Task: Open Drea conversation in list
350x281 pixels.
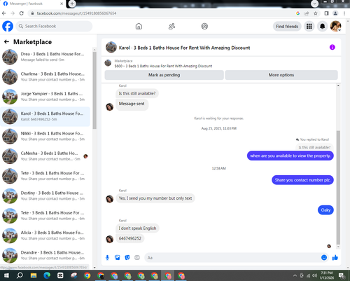Action: 45,57
